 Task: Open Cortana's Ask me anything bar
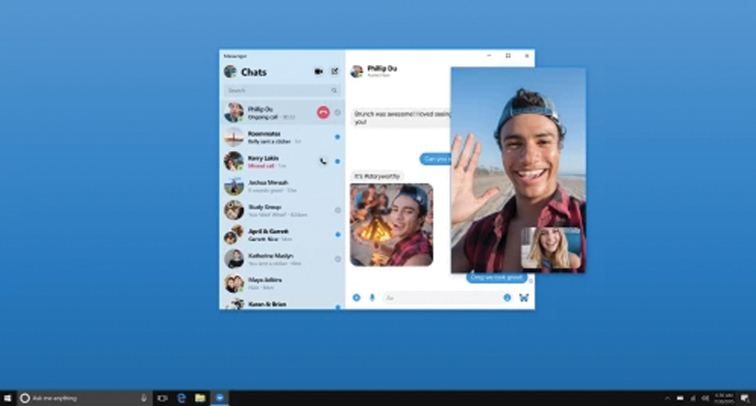point(76,397)
